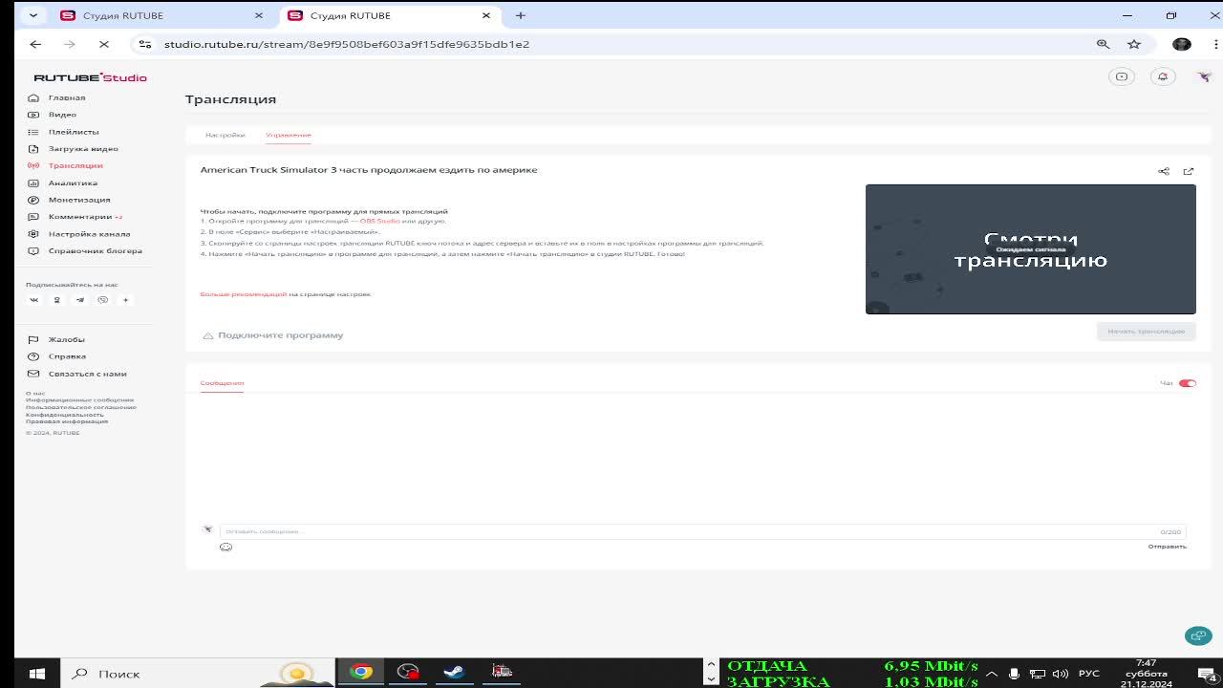
Task: Open volume control in tray
Action: [x=1060, y=674]
